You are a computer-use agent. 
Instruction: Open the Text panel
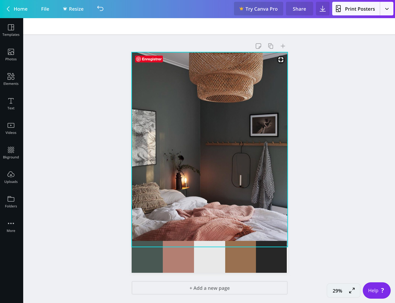pyautogui.click(x=11, y=103)
